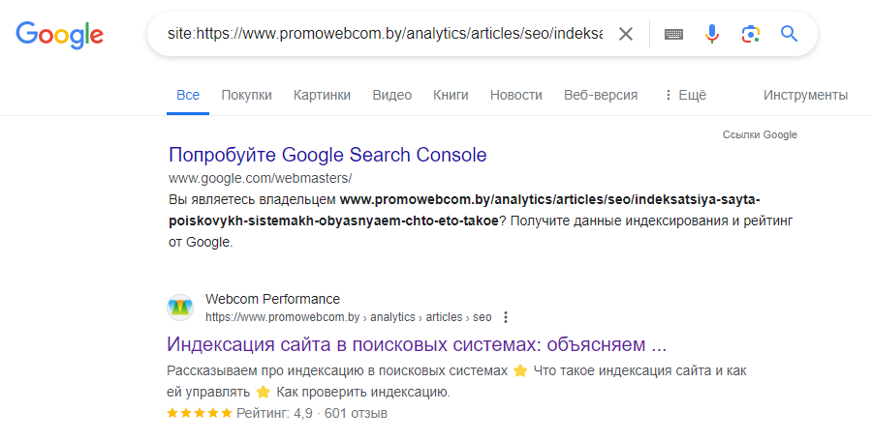Click the Webcom Performance site favicon
Viewport: 872px width, 441px height.
[180, 308]
